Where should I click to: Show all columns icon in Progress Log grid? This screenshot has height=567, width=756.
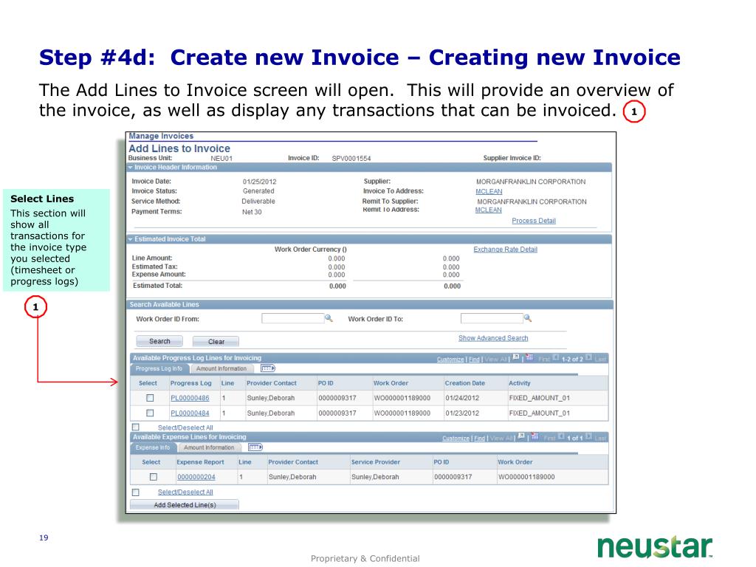coord(267,368)
